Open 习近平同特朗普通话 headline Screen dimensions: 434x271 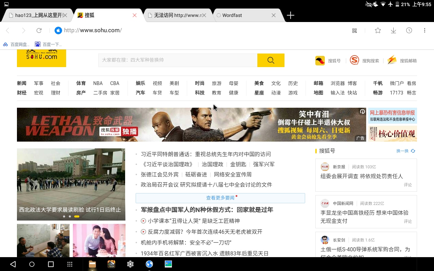206,154
